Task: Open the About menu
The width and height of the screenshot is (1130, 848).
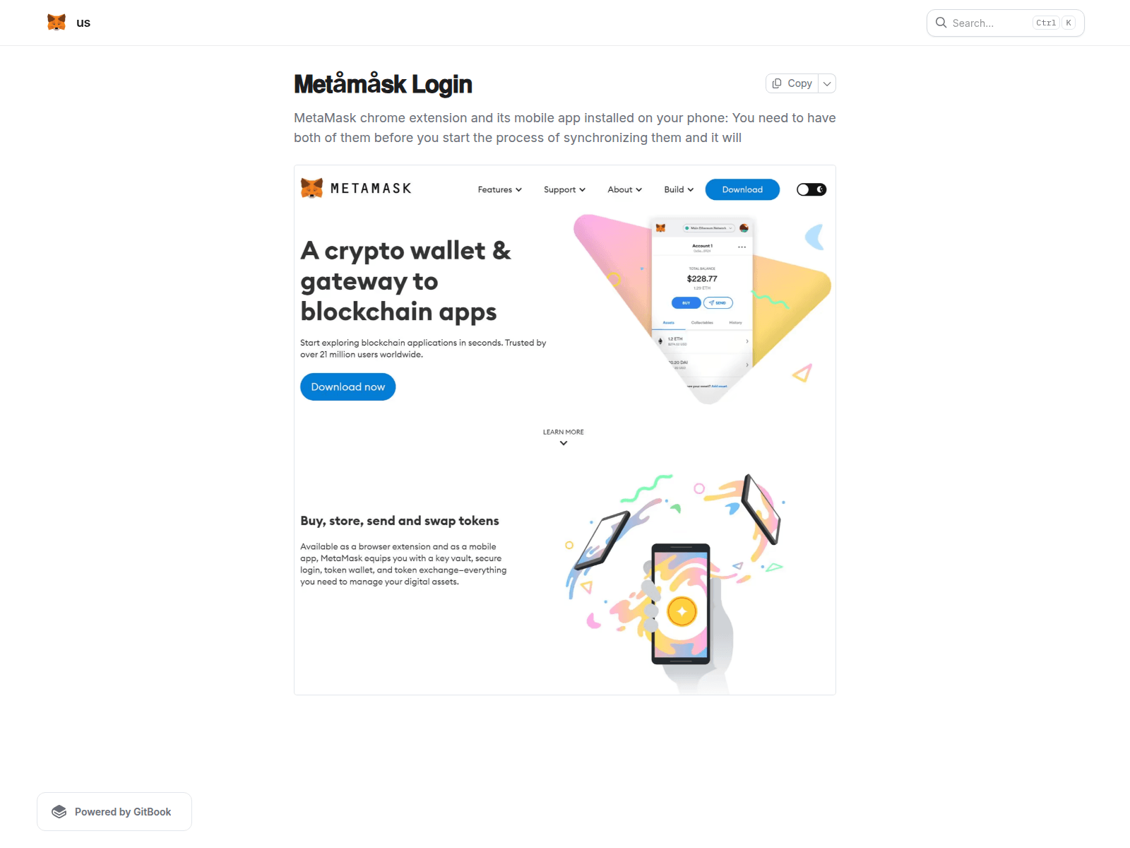Action: (625, 189)
